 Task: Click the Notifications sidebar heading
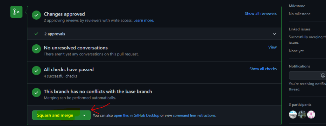(299, 66)
